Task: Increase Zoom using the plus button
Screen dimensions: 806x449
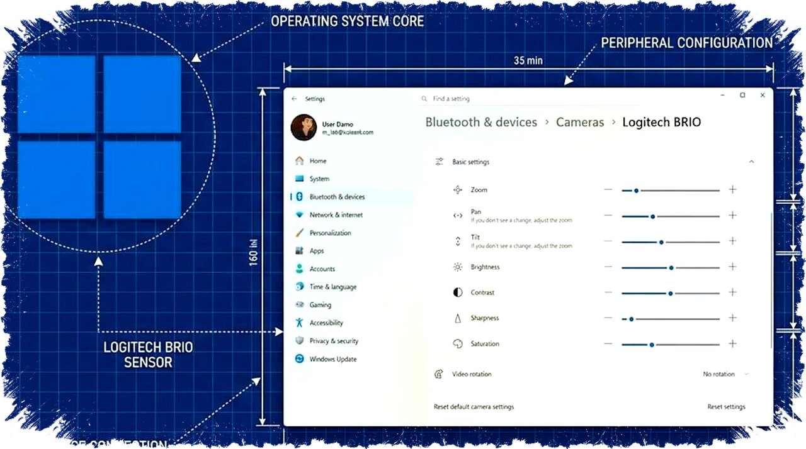Action: coord(732,189)
